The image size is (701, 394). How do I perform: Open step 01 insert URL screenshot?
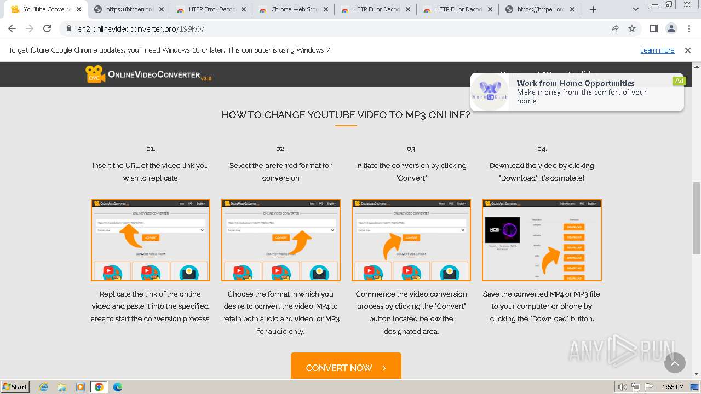[151, 240]
